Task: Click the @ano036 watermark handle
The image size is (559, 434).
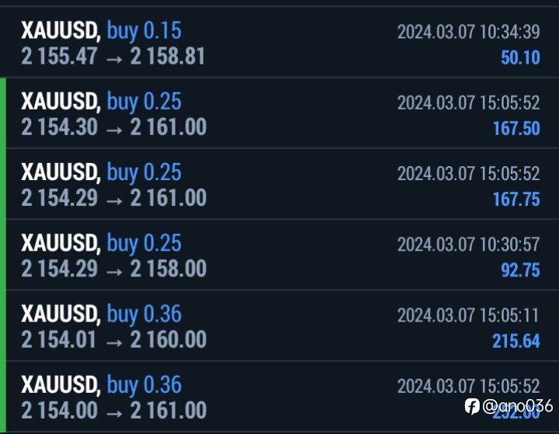Action: click(x=517, y=406)
